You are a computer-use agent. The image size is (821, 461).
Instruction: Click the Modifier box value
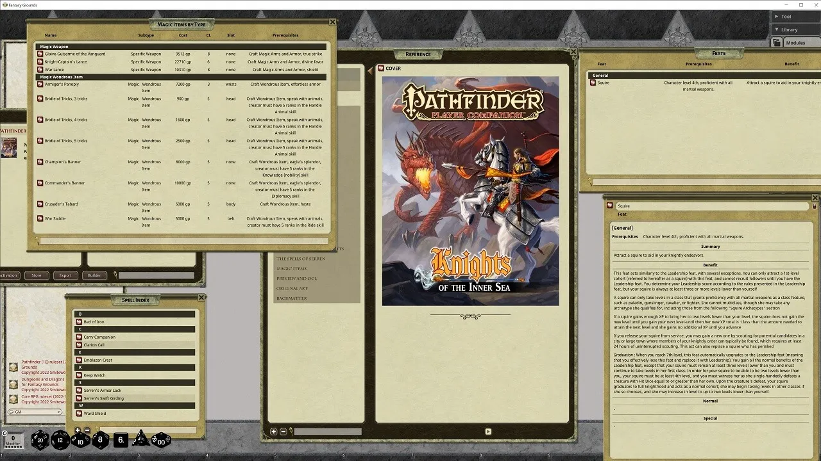(13, 439)
